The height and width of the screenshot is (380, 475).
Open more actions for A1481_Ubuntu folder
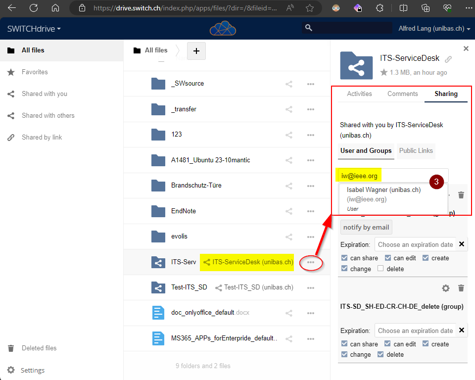click(x=311, y=160)
